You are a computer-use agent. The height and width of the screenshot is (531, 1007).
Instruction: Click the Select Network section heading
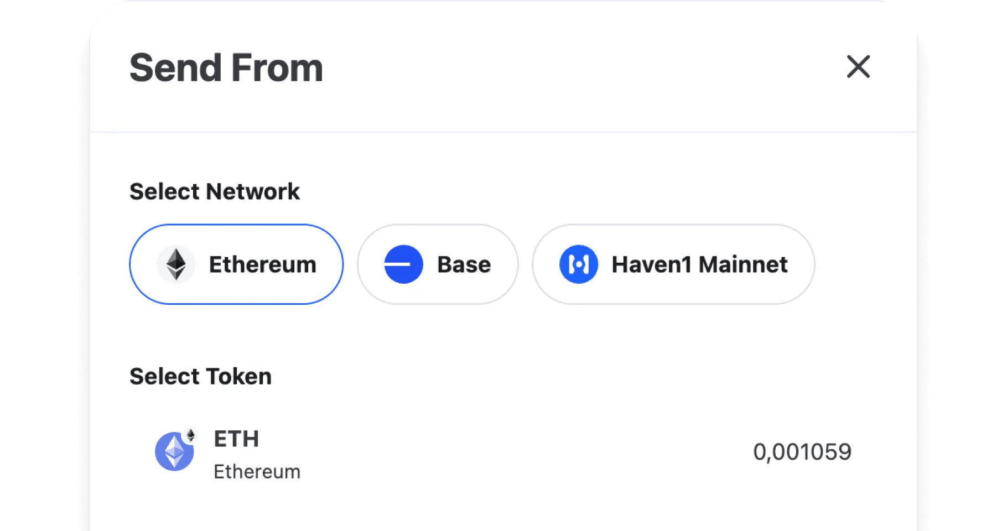pos(215,191)
